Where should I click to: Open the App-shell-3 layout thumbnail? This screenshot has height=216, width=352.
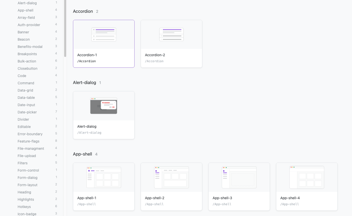[x=239, y=177]
